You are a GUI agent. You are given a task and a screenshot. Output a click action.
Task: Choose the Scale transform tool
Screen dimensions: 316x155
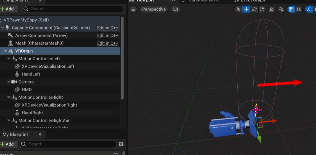(262, 9)
